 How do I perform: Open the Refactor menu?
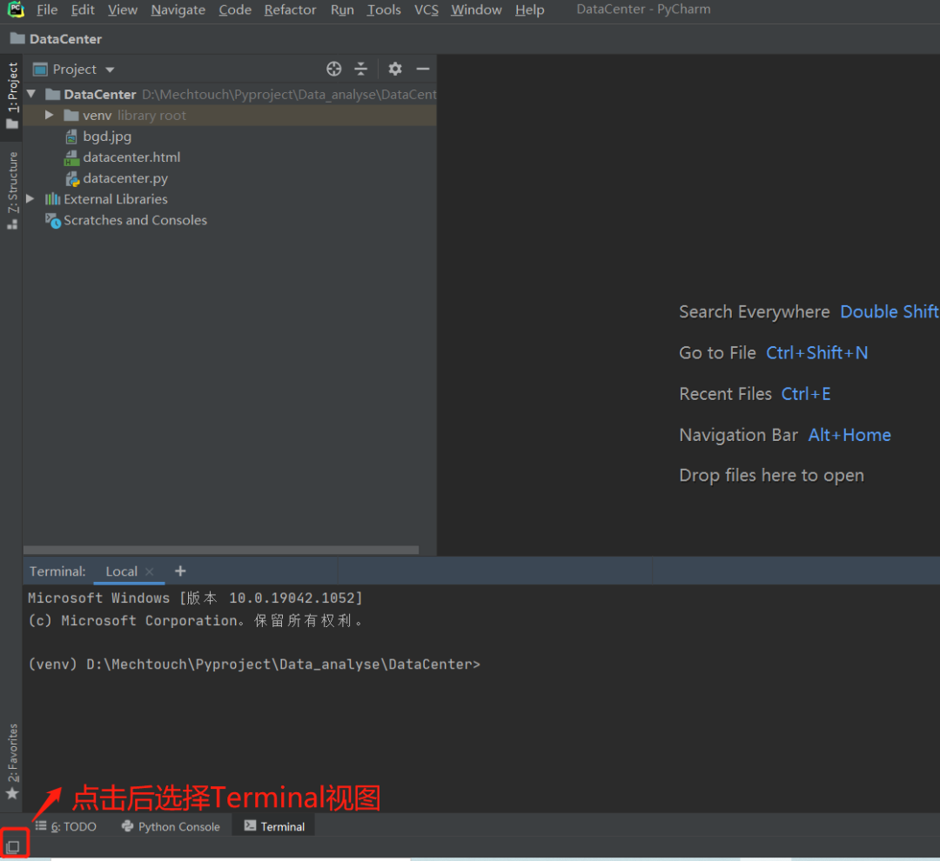(x=290, y=10)
